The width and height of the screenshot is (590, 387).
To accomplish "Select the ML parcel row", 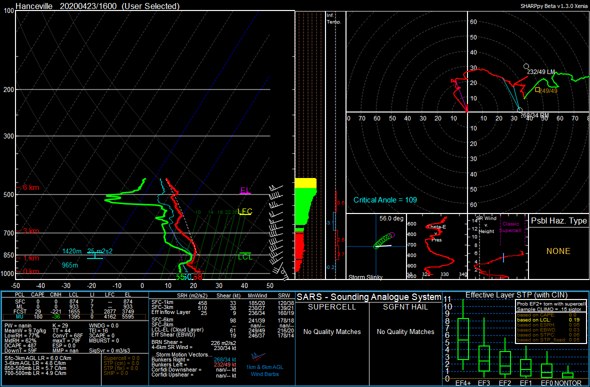I will click(x=75, y=306).
